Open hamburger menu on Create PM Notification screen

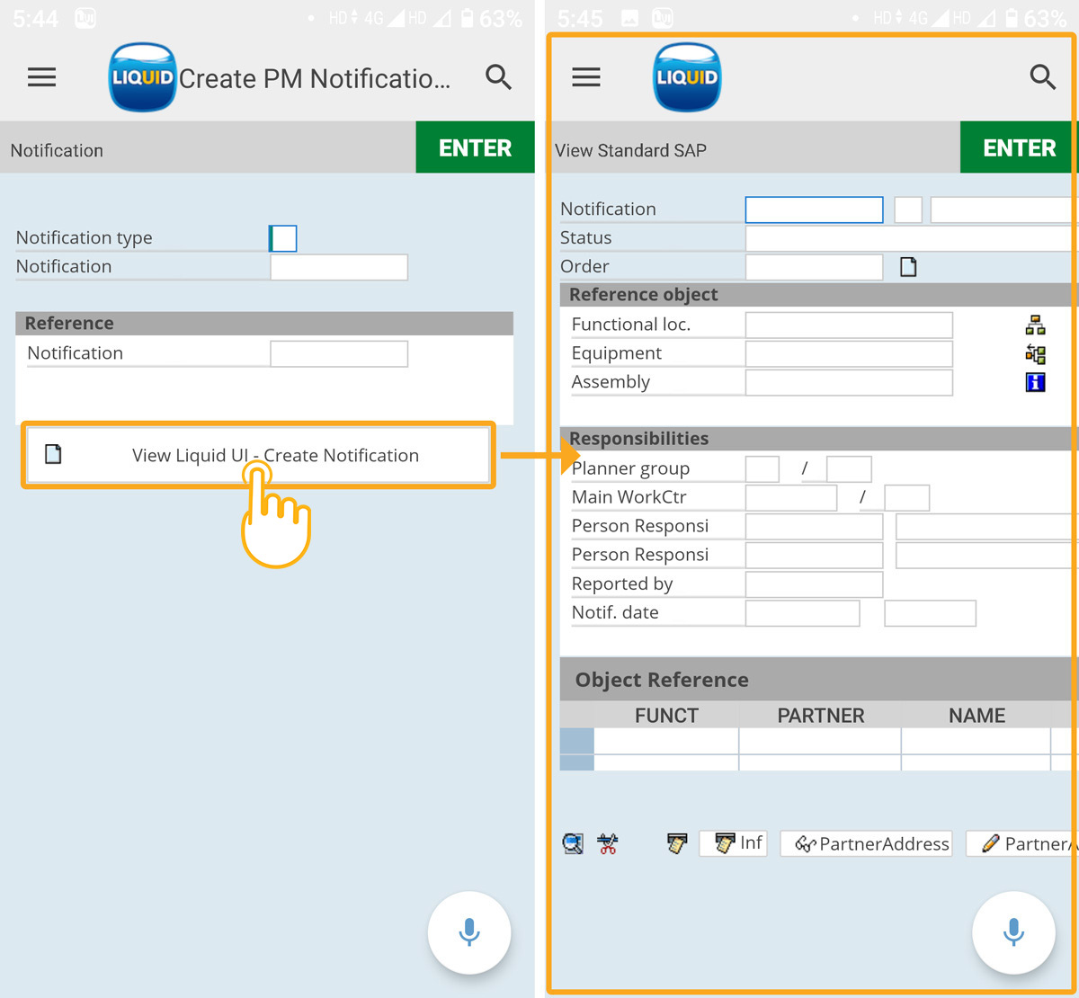[x=41, y=78]
